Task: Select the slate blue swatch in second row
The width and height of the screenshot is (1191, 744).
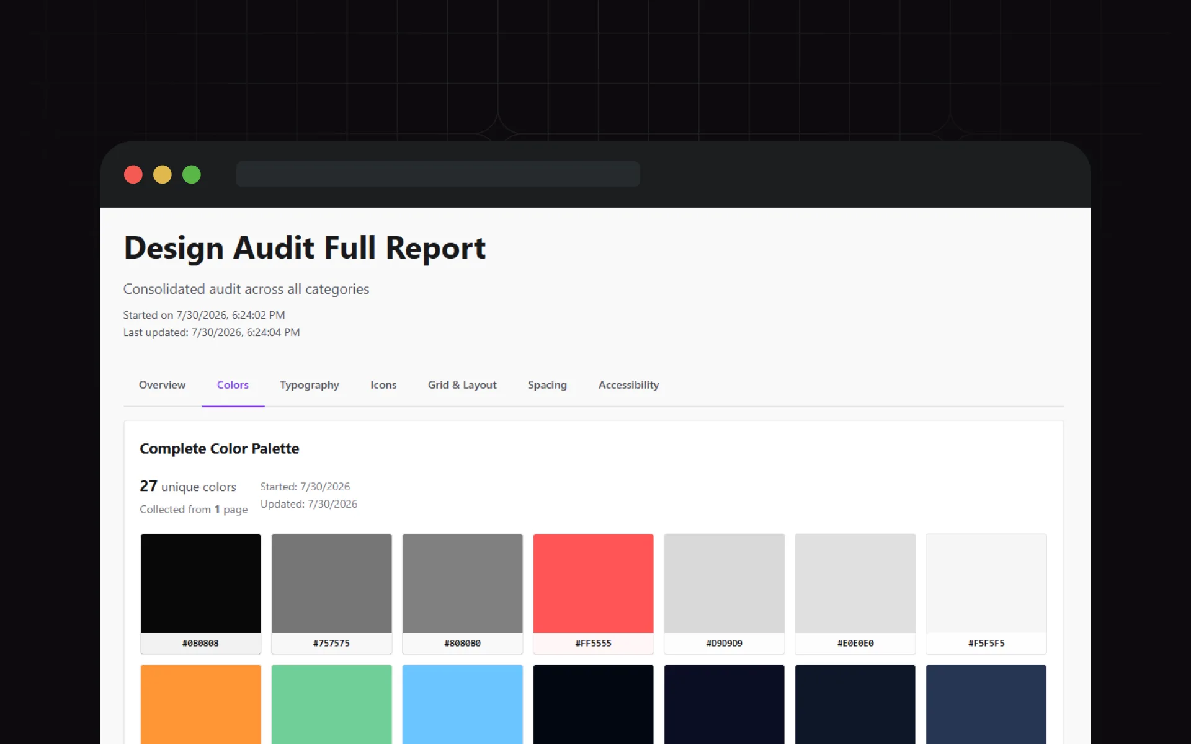Action: 986,704
